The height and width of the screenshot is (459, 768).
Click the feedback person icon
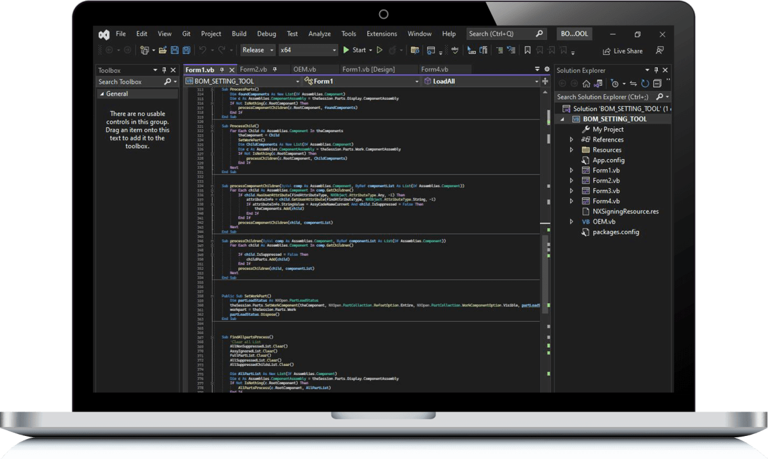pos(660,51)
